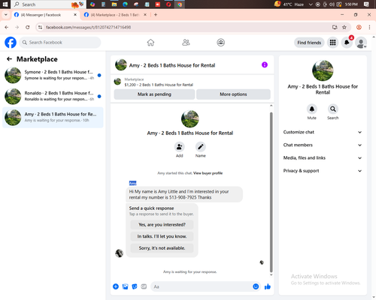The height and width of the screenshot is (300, 376).
Task: Click the Name pencil edit icon
Action: click(x=201, y=147)
